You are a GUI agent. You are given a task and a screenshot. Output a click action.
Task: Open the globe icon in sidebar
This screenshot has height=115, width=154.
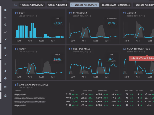5,10
